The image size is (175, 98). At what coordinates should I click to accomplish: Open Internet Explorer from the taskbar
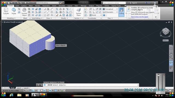pyautogui.click(x=11, y=95)
